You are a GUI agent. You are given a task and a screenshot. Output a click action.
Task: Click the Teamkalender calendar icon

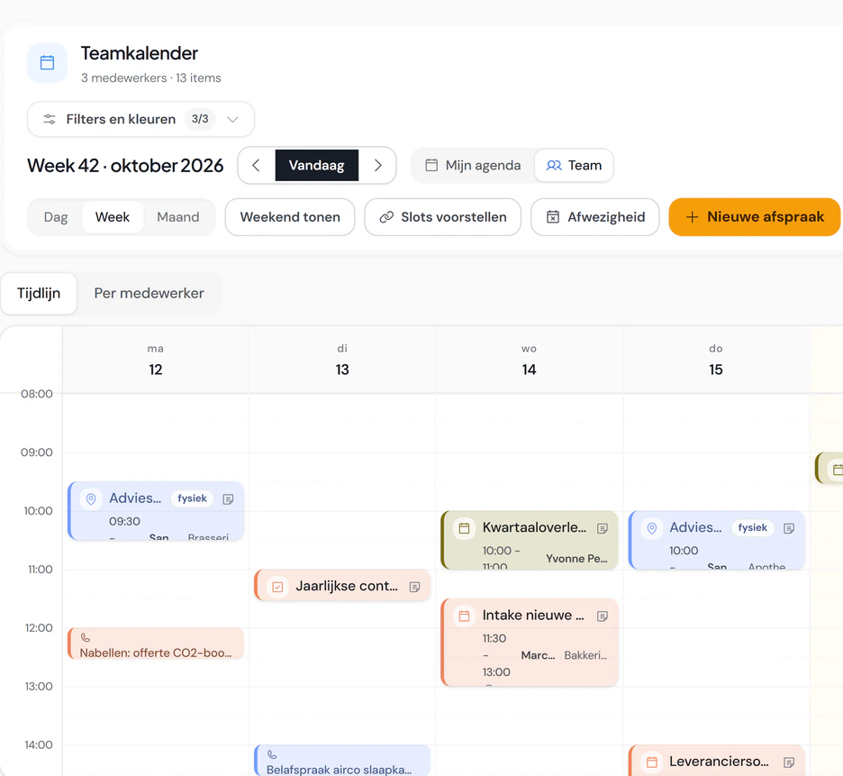48,63
